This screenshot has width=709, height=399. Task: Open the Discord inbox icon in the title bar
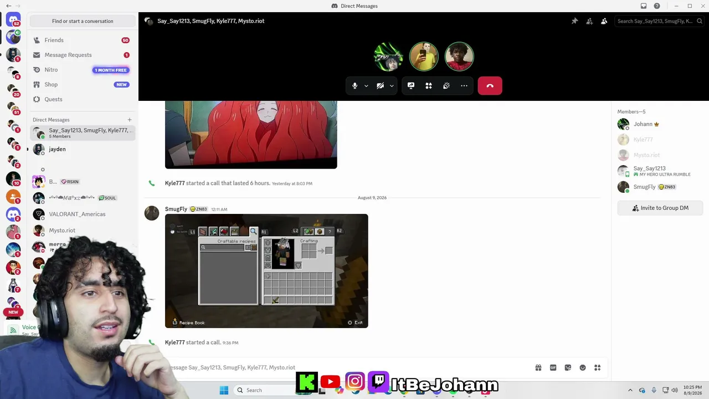pos(644,6)
